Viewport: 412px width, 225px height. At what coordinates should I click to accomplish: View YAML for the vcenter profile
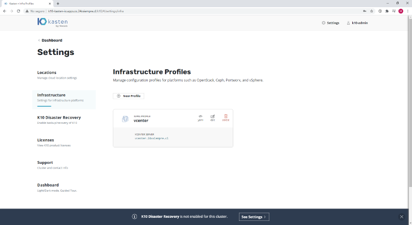[x=200, y=118]
